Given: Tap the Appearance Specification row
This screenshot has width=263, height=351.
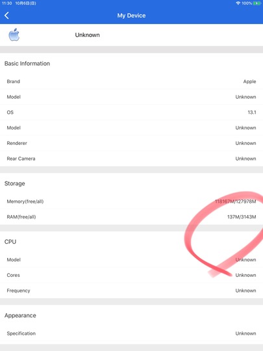Looking at the screenshot, I should pos(131,333).
